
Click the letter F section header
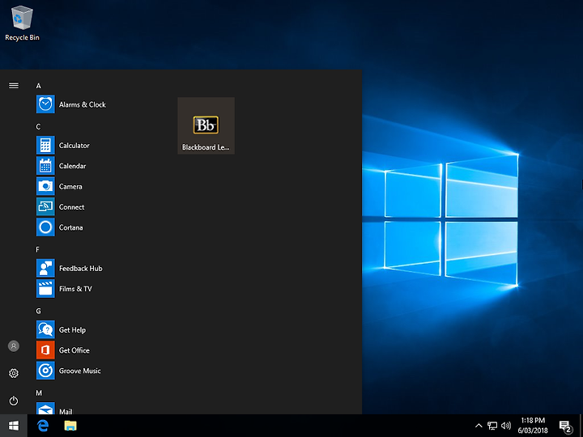[x=38, y=249]
